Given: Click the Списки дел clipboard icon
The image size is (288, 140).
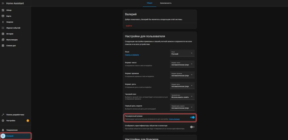Looking at the screenshot, I should coord(3,46).
